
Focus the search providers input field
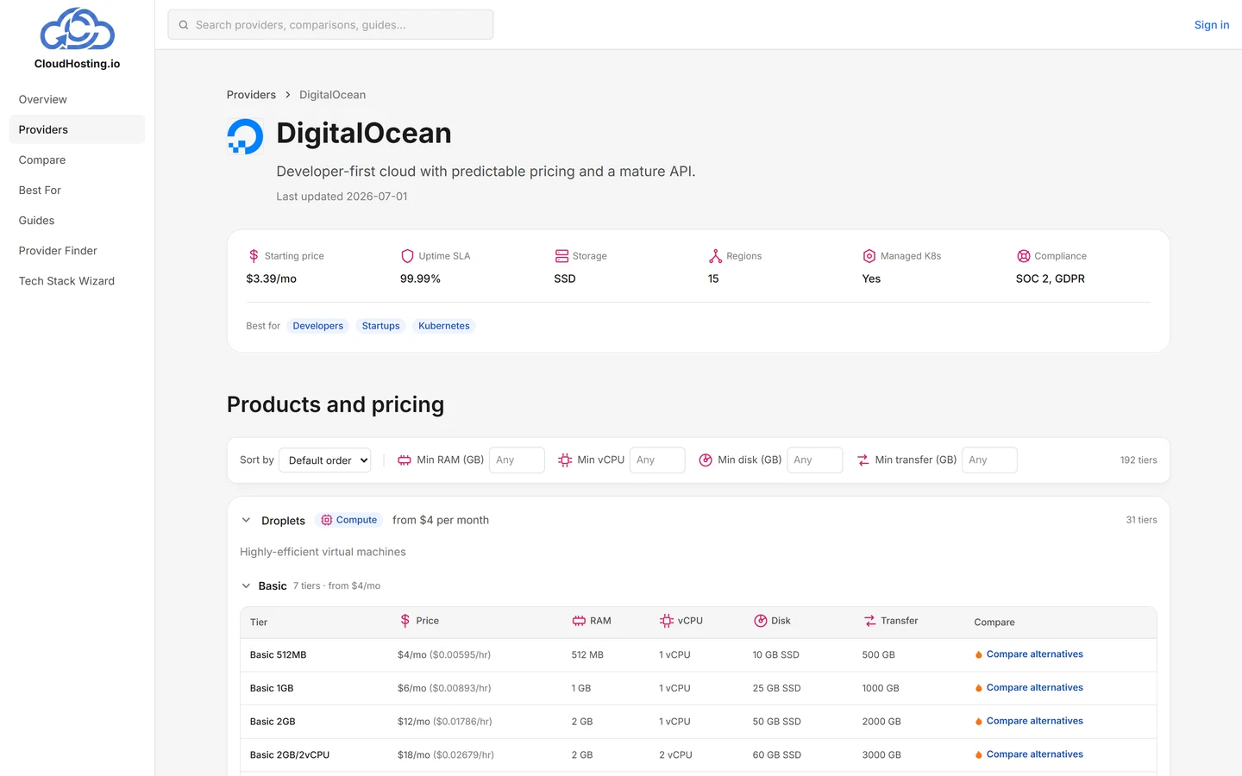click(330, 25)
